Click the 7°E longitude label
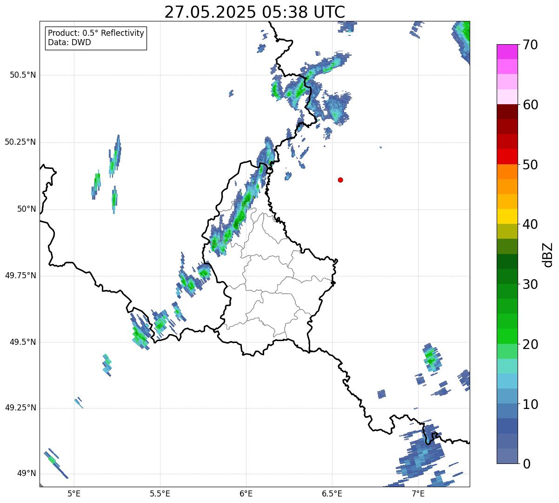The image size is (559, 503). click(418, 494)
